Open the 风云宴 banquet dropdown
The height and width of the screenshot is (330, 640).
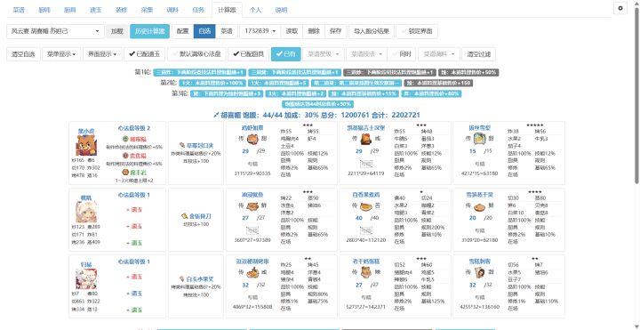click(x=55, y=31)
